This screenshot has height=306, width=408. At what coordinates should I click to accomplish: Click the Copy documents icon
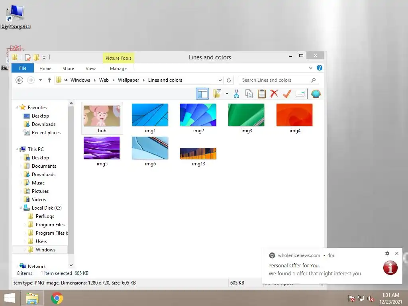249,94
